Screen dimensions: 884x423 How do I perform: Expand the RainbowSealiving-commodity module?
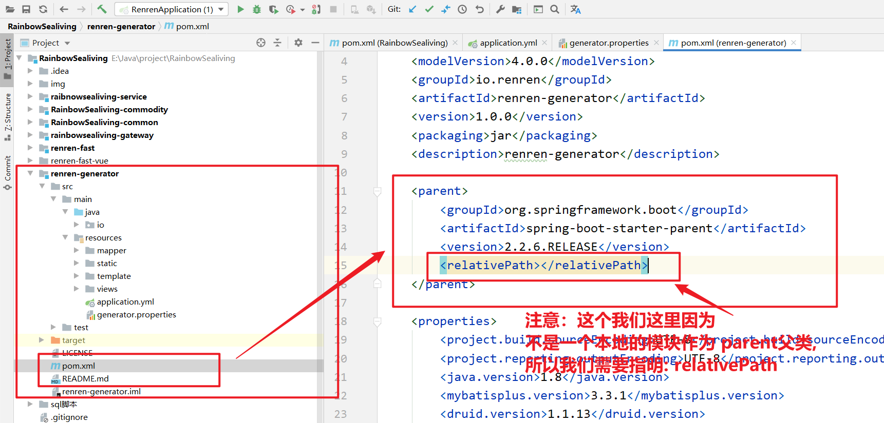point(30,109)
